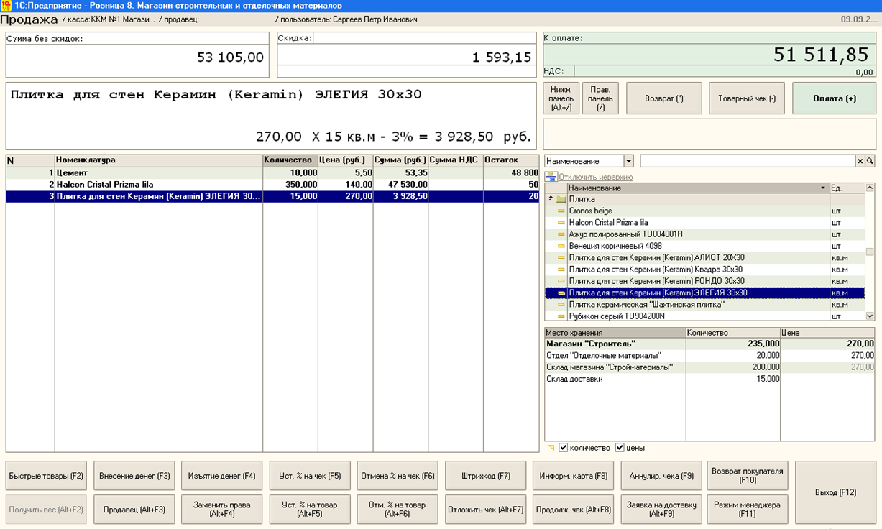Open Информ. карта (F8)
The width and height of the screenshot is (882, 529).
tap(574, 476)
